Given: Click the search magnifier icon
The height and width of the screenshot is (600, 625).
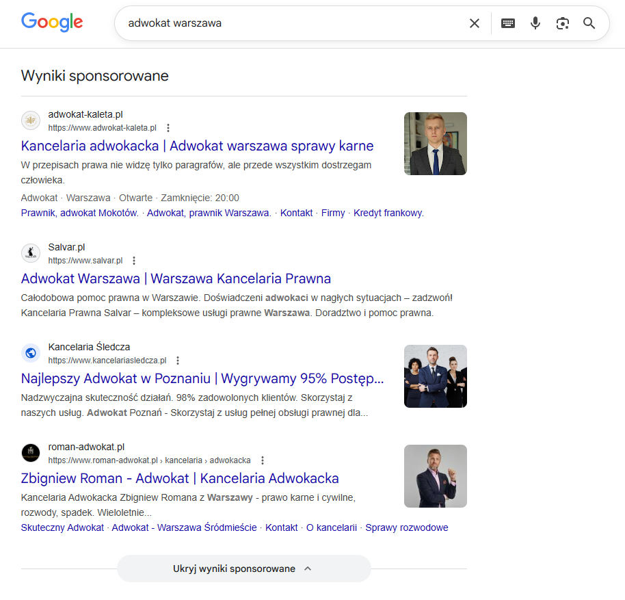Looking at the screenshot, I should (589, 23).
